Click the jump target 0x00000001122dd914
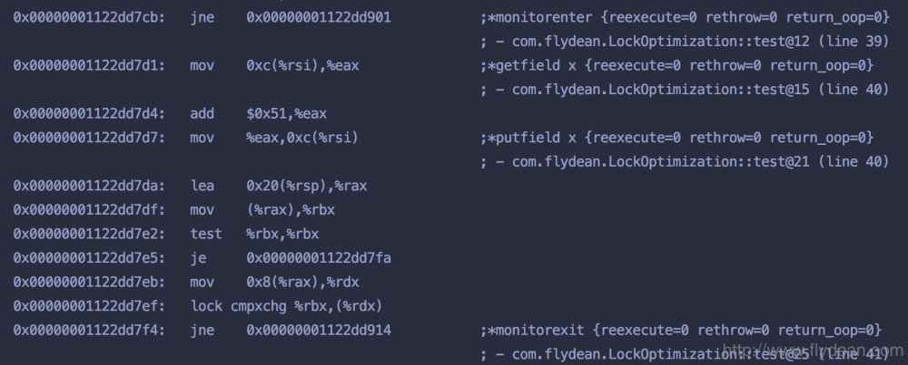The width and height of the screenshot is (908, 365). click(x=319, y=330)
